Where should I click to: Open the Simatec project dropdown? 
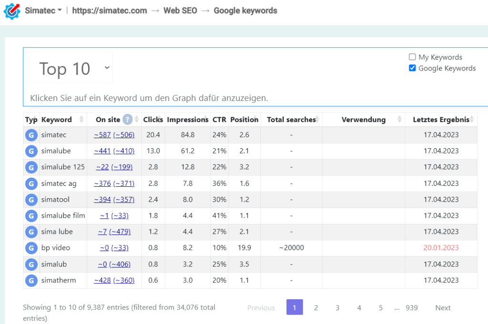tap(43, 10)
